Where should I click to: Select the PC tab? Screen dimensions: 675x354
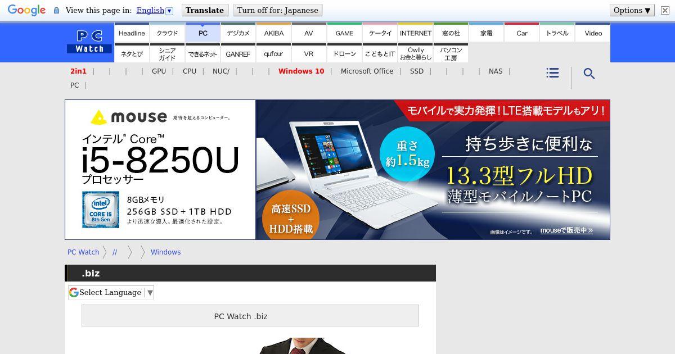coord(202,33)
